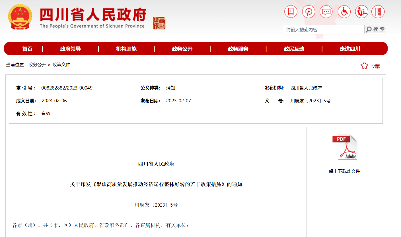This screenshot has width=401, height=237.
Task: Download file via the Adobe PDF icon
Action: click(344, 147)
